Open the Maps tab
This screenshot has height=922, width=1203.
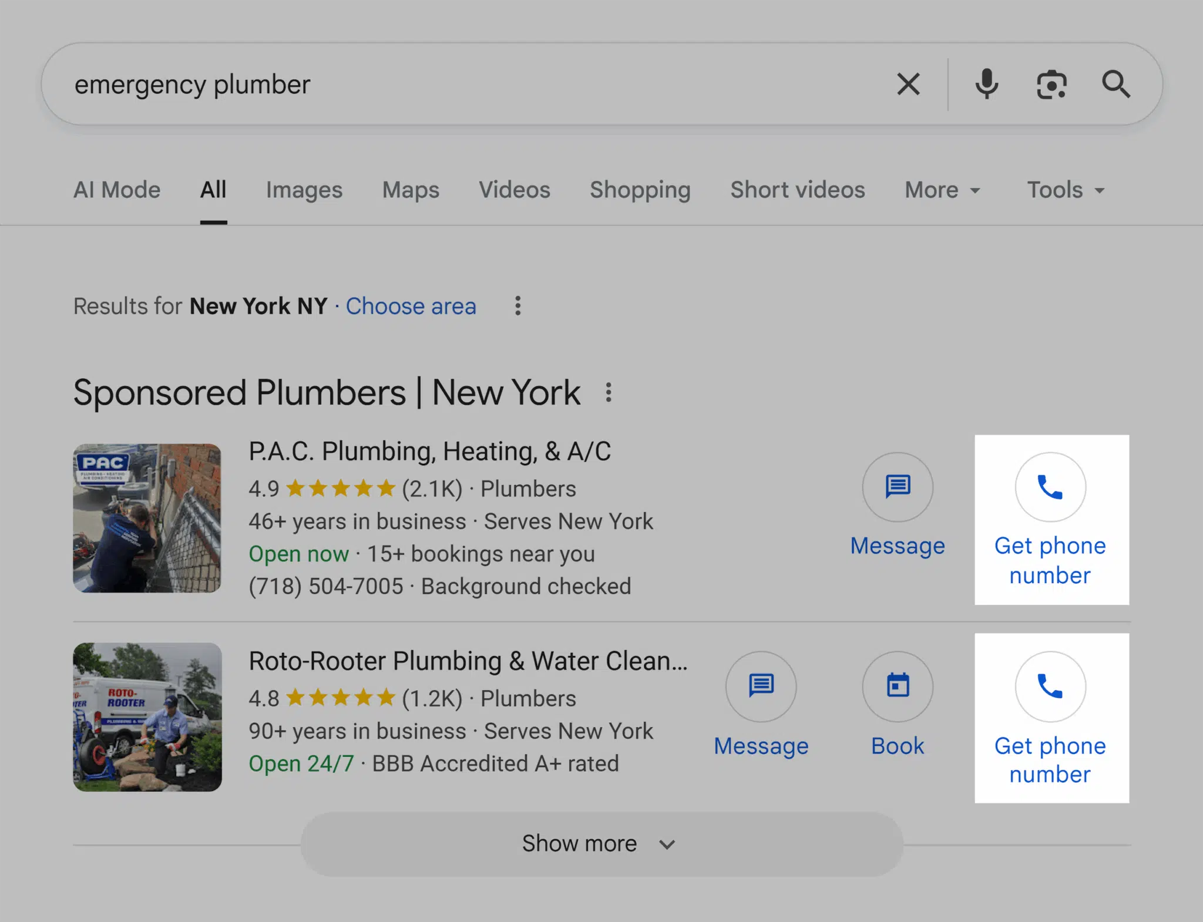click(411, 190)
